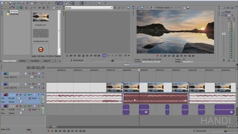Select the sunset media thumbnail

[41, 17]
